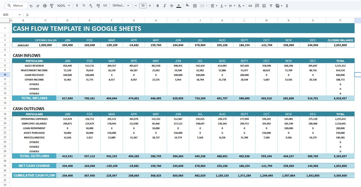
Task: Open the functions list via Sigma icon
Action: click(287, 5)
